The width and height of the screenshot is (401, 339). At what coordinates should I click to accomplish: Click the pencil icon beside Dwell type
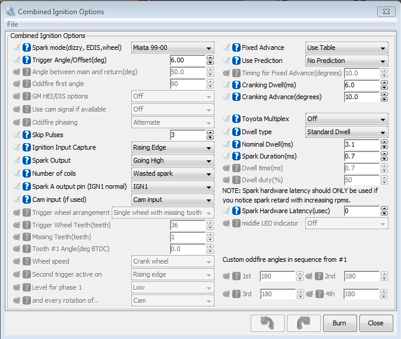(226, 132)
